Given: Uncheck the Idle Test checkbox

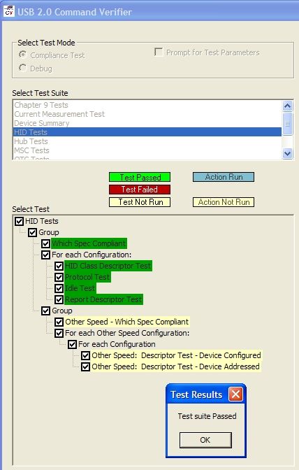Looking at the screenshot, I should 59,288.
